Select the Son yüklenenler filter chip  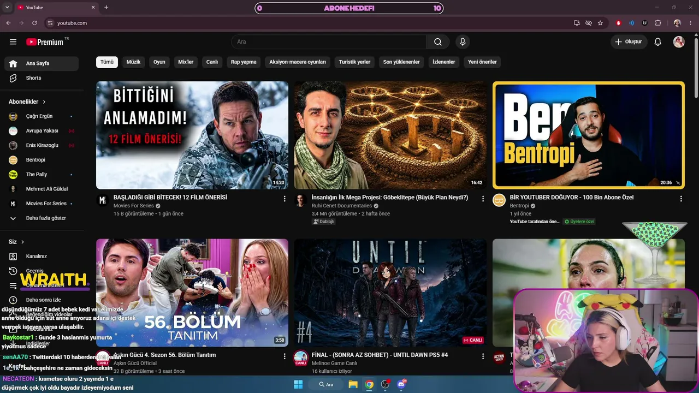(x=401, y=62)
